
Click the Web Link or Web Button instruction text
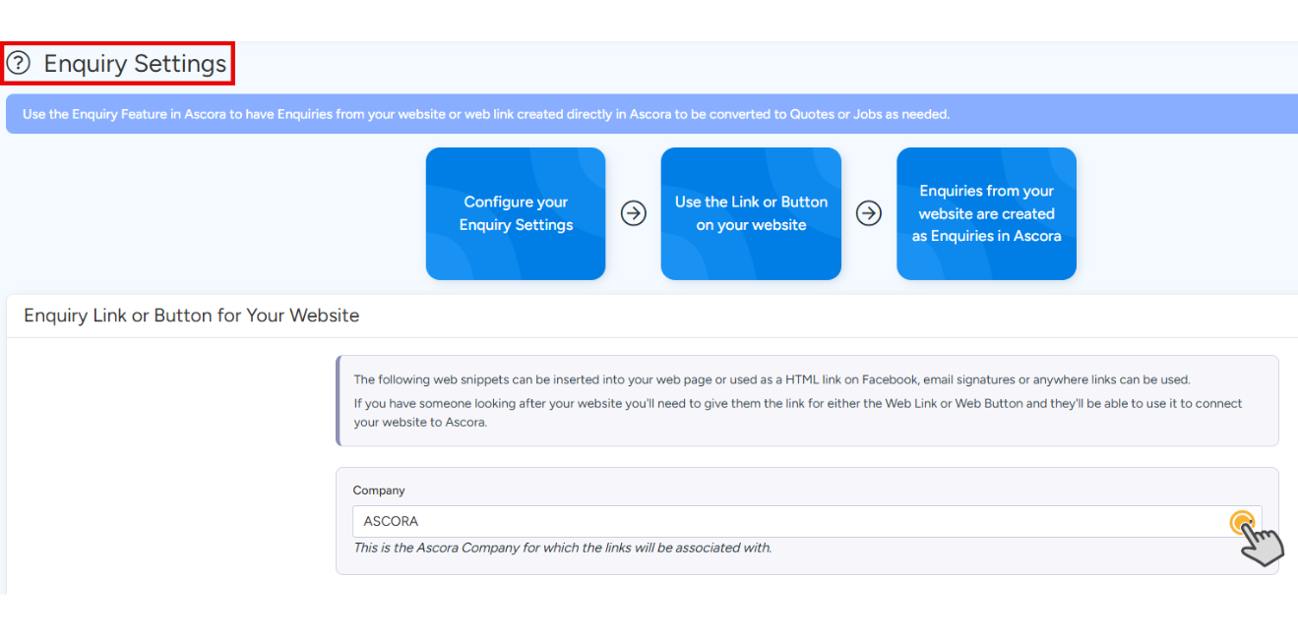tap(797, 413)
